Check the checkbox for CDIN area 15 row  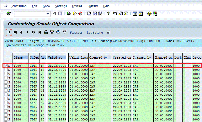(6, 70)
